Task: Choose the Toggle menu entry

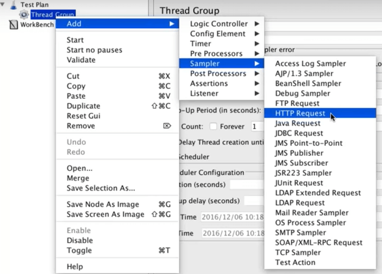Action: point(79,250)
